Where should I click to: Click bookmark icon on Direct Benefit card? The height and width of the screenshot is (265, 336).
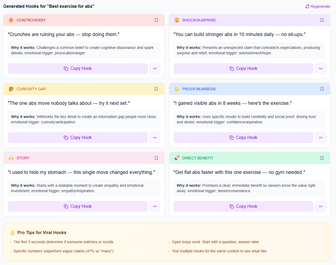322,158
